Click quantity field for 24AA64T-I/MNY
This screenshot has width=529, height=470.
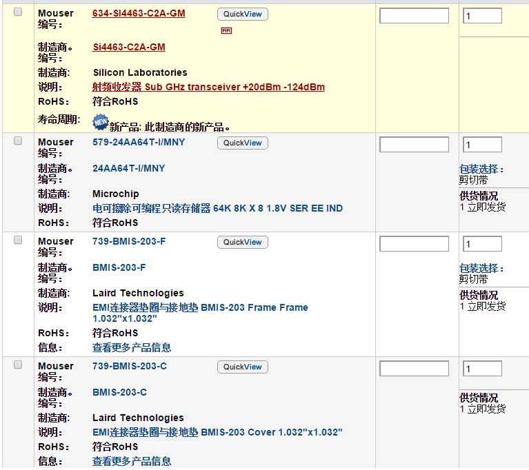pos(482,145)
